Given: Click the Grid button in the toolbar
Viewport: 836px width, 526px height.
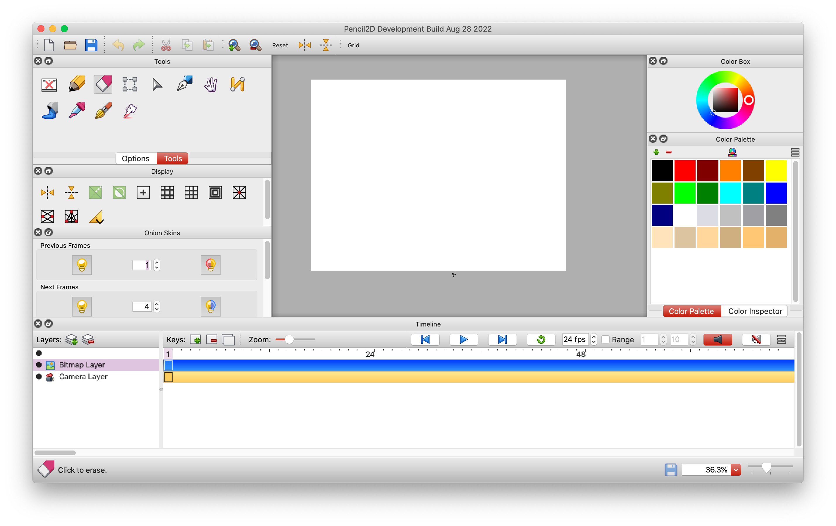Looking at the screenshot, I should [x=353, y=45].
